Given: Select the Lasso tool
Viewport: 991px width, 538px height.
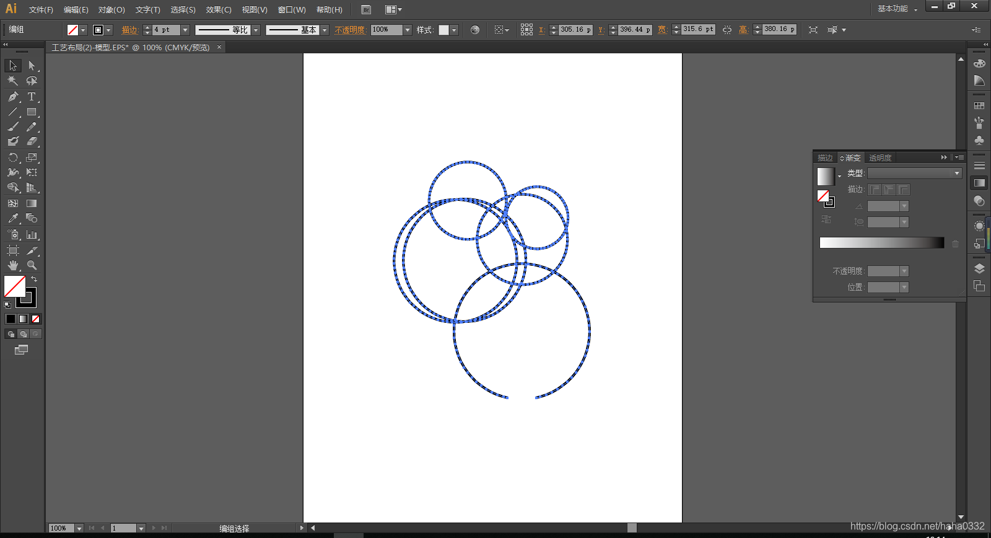Looking at the screenshot, I should point(32,81).
